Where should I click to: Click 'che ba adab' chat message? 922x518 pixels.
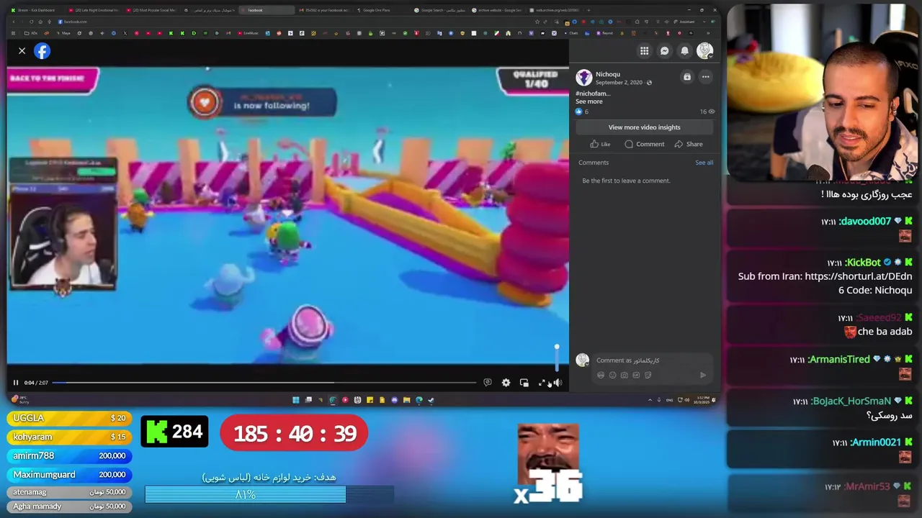click(885, 332)
